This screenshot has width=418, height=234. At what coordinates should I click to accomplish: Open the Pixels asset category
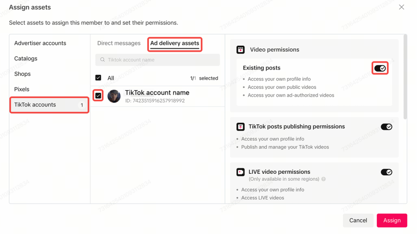click(22, 89)
